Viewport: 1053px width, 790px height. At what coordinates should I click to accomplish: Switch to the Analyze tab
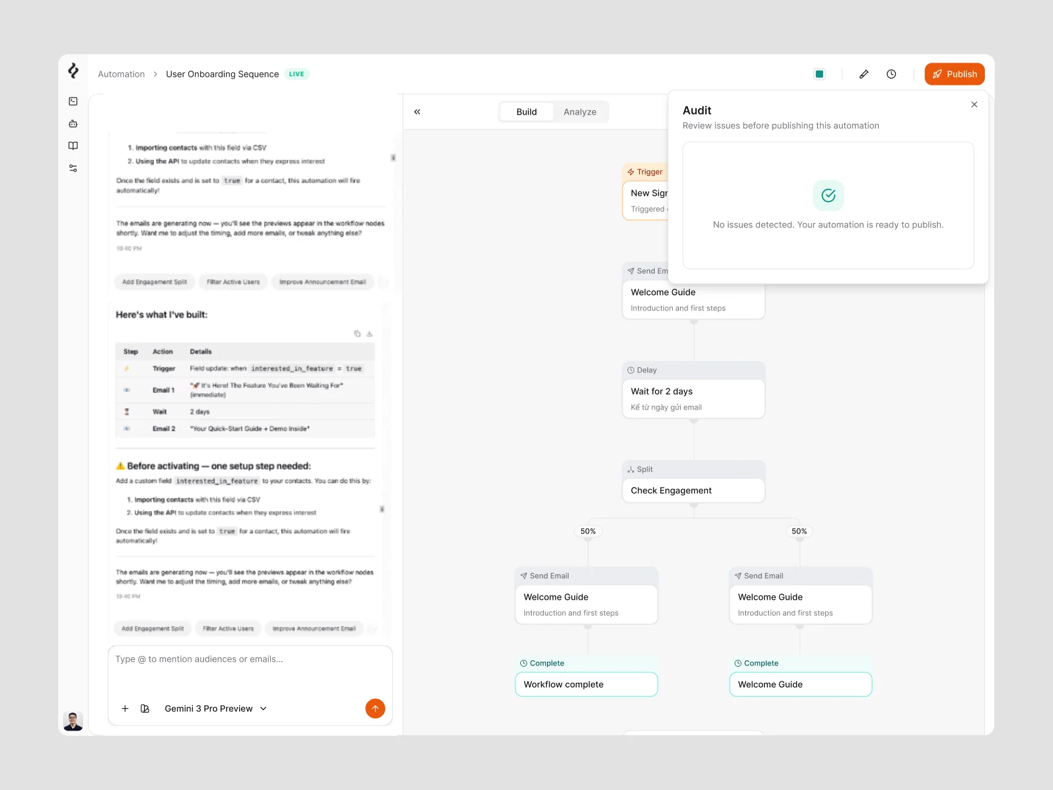pos(580,112)
